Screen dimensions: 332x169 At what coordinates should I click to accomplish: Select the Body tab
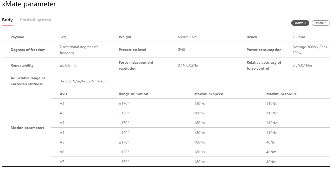coord(7,20)
